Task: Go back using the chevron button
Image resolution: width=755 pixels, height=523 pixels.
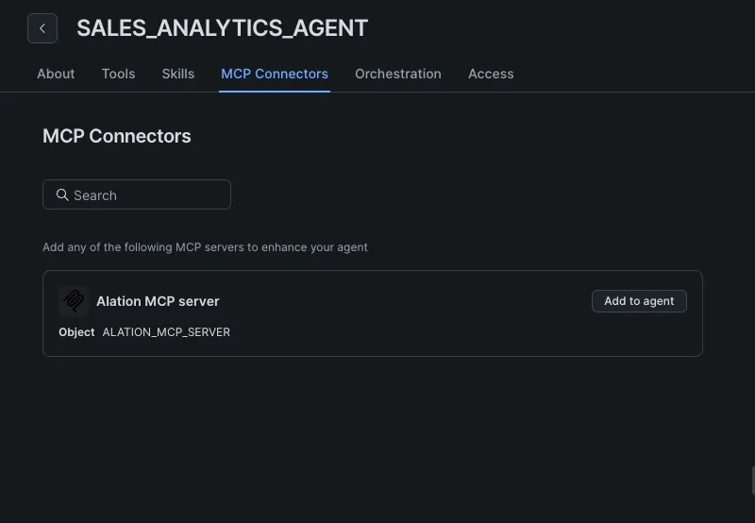Action: pyautogui.click(x=42, y=28)
